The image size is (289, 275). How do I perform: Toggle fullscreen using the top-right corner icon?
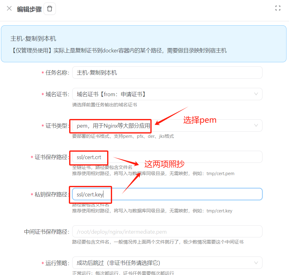278,8
